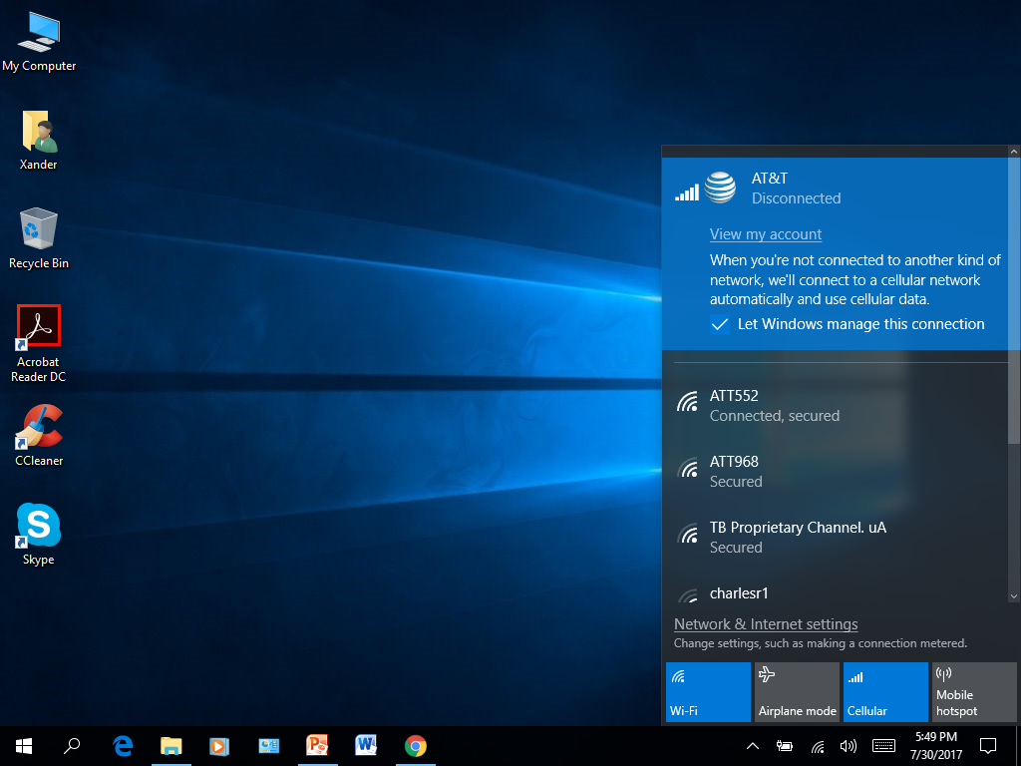The height and width of the screenshot is (766, 1021).
Task: Enable the Airplane mode tile
Action: point(797,692)
